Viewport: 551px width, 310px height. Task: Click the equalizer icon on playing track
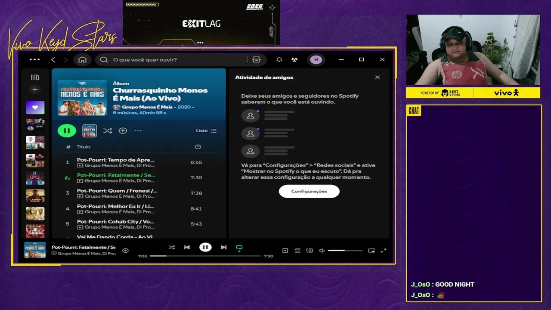pyautogui.click(x=67, y=177)
